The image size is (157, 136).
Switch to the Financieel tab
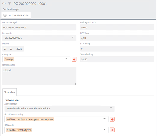coord(10,92)
